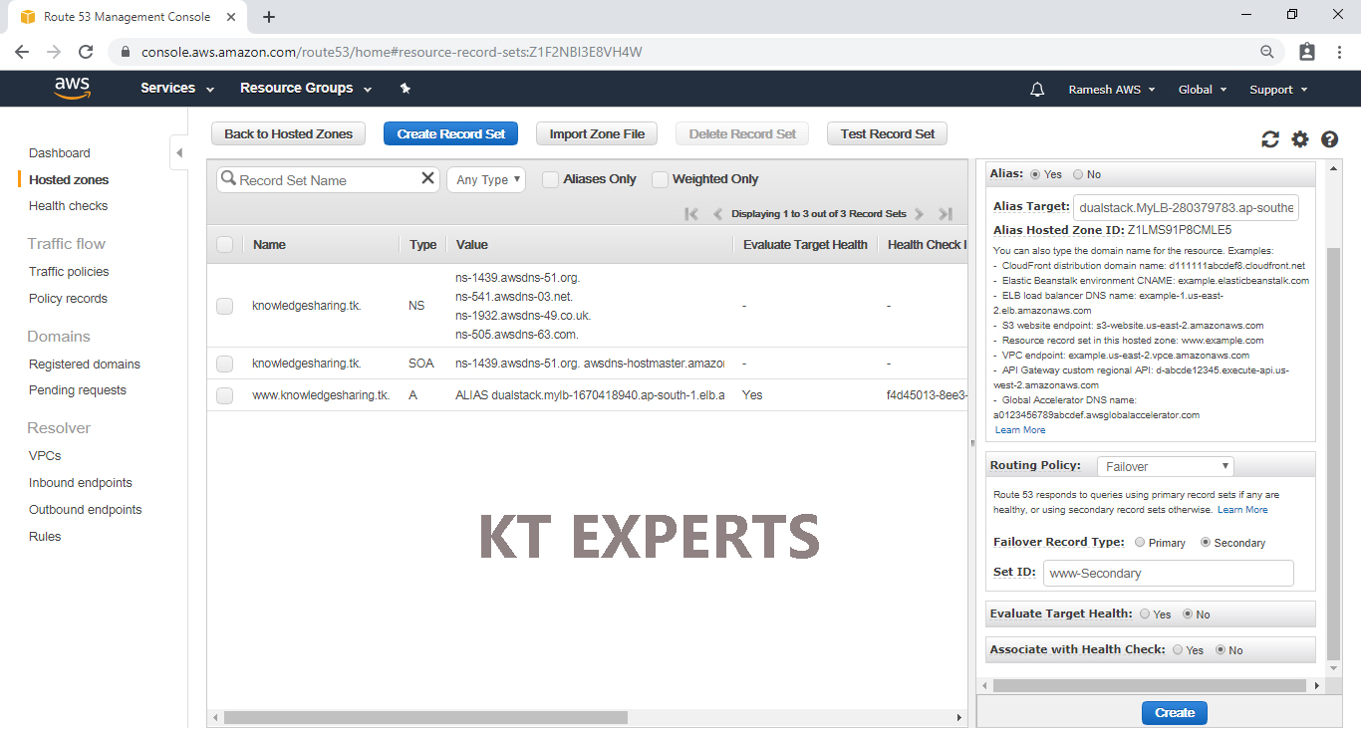
Task: Clear the Record Set Name search box
Action: tap(427, 178)
